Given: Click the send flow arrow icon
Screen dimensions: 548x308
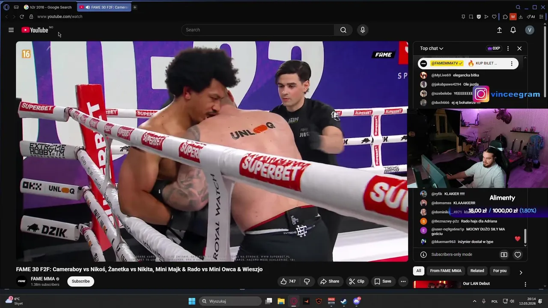Looking at the screenshot, I should tap(486, 17).
